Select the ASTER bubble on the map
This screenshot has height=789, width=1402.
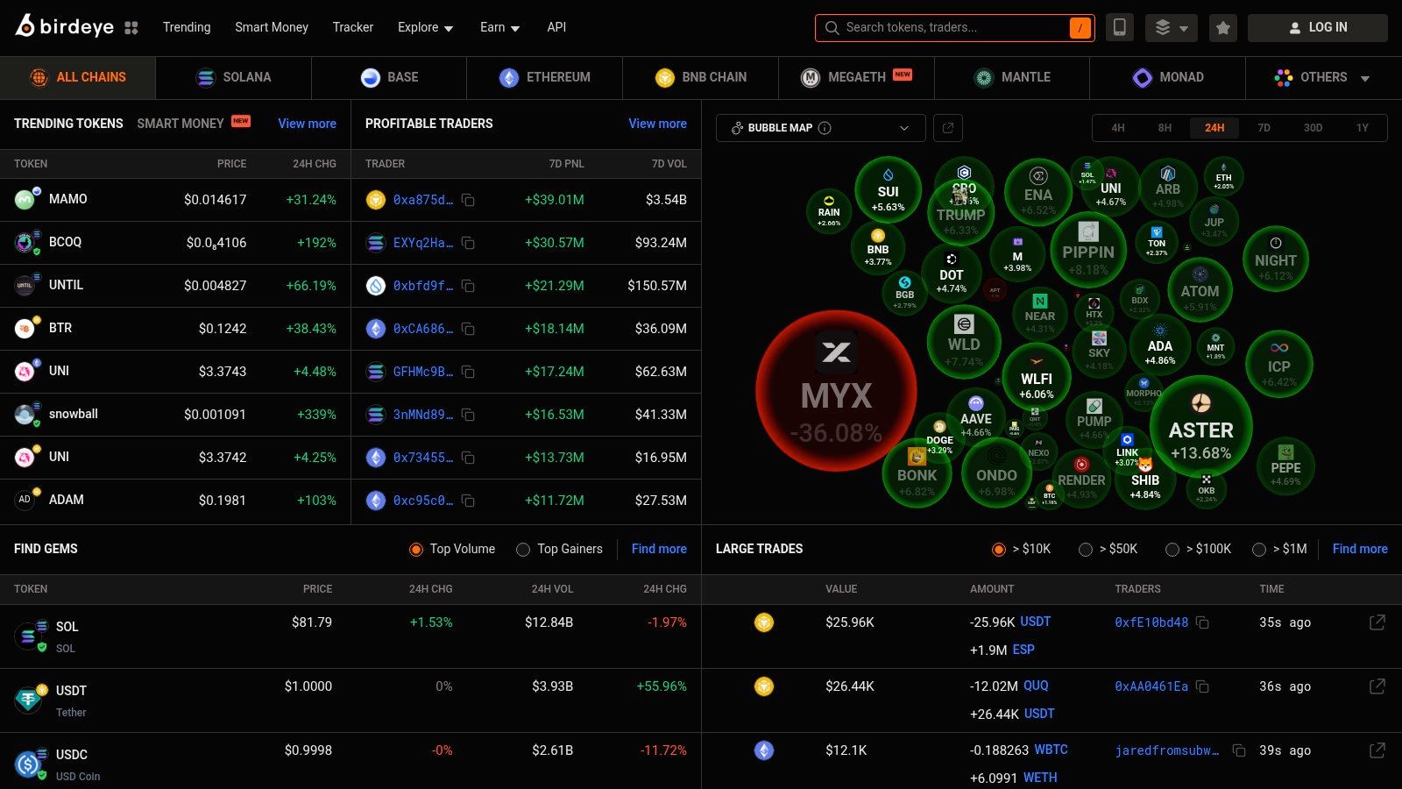coord(1200,427)
